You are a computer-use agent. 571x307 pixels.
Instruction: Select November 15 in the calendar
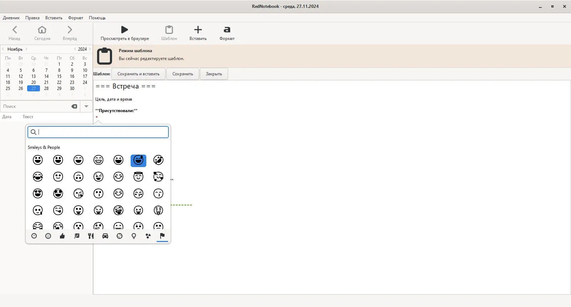(59, 76)
